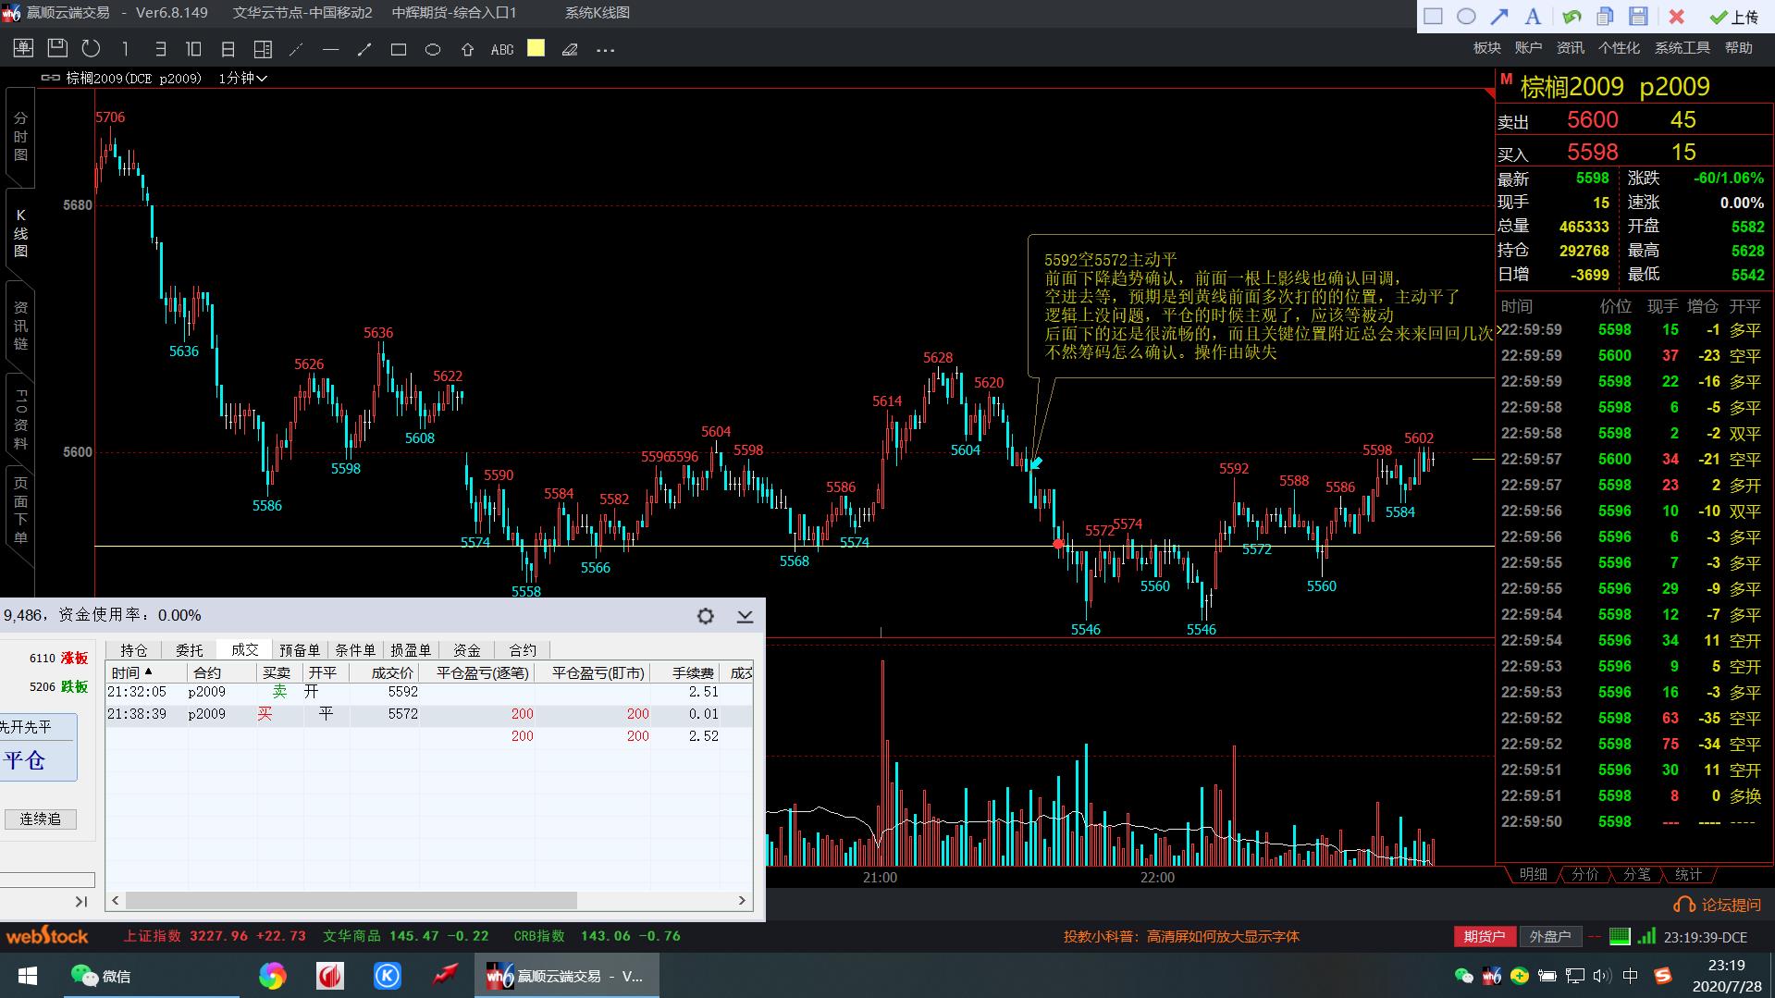Click the circular refresh icon in chart toolbar
Screen dimensions: 1775x998
click(91, 49)
